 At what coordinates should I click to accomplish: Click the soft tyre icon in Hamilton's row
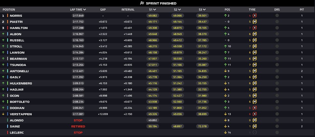click(255, 28)
